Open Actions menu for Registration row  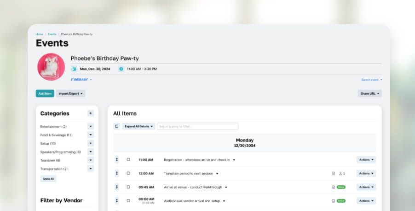366,160
